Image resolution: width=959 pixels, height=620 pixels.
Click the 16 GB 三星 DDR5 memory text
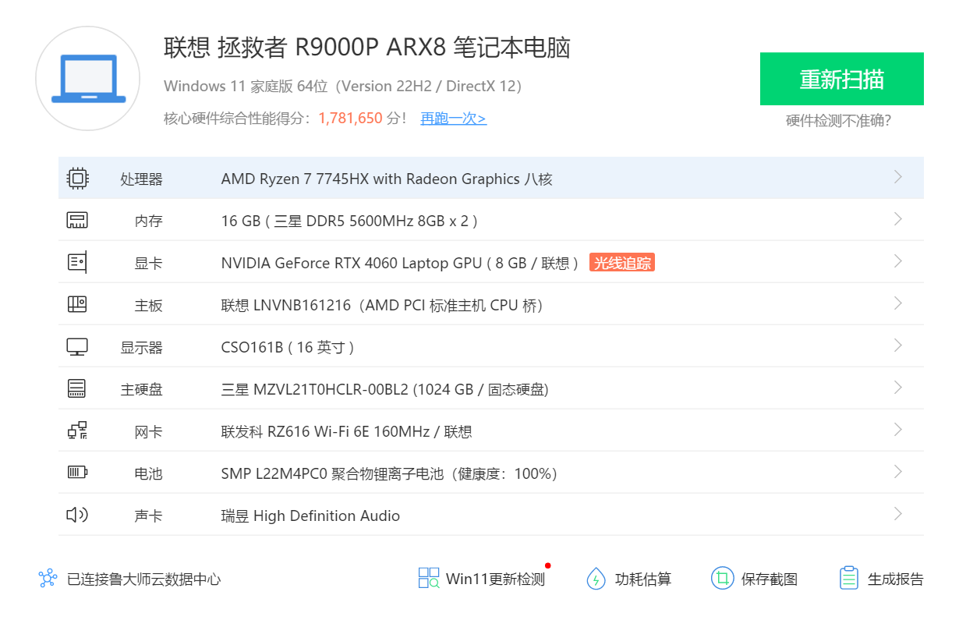350,221
